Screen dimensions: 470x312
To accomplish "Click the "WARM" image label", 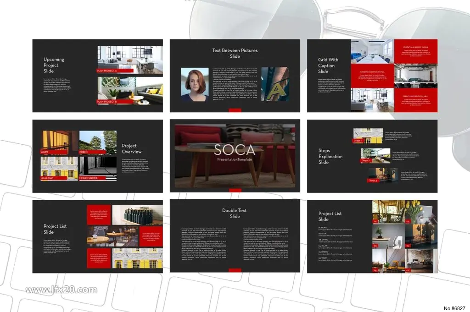I will pyautogui.click(x=53, y=152).
